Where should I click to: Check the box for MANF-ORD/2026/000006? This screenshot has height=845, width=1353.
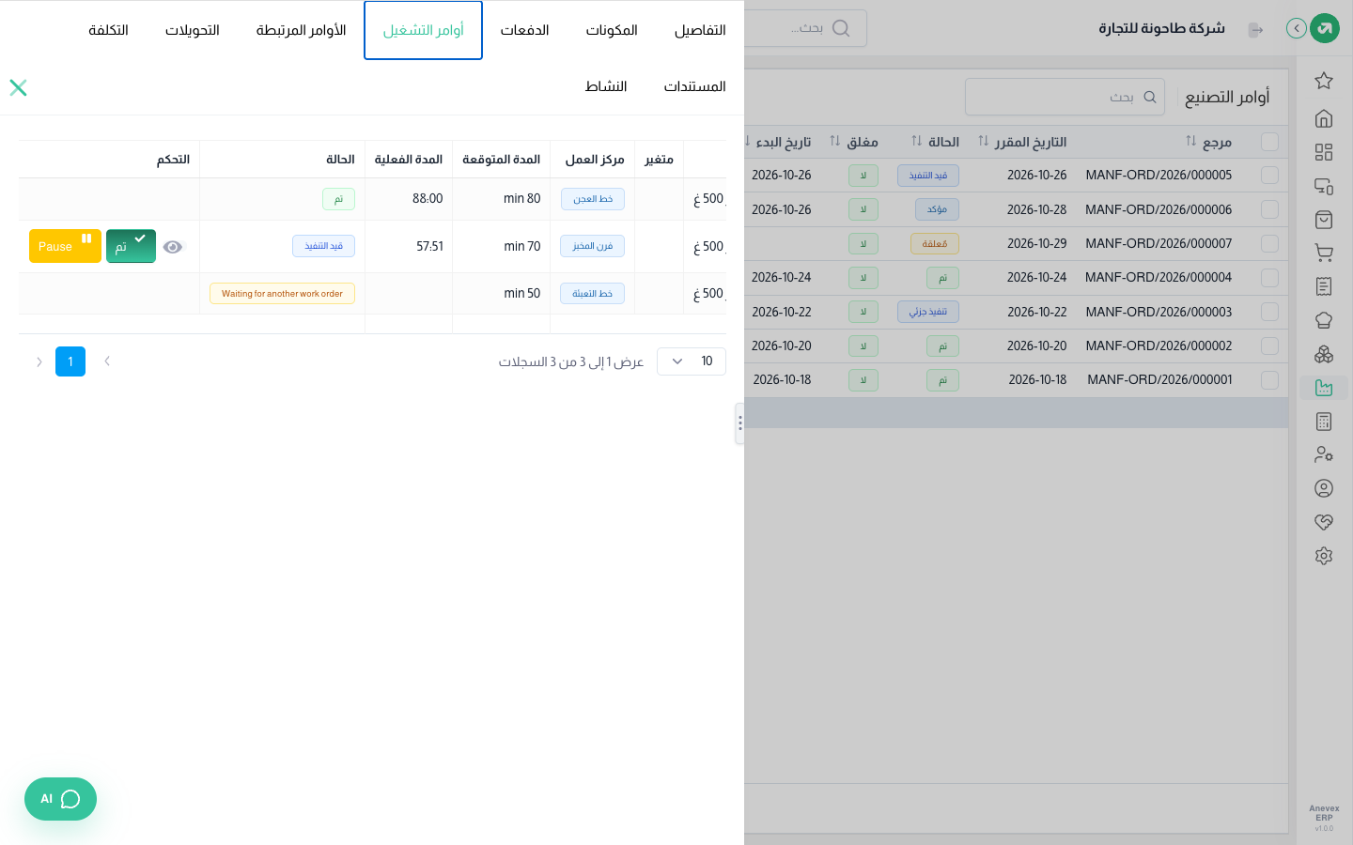[1269, 209]
